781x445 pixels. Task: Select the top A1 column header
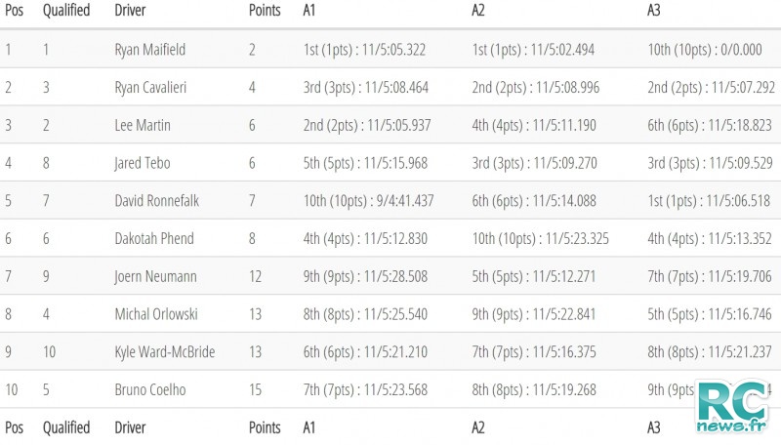tap(309, 11)
